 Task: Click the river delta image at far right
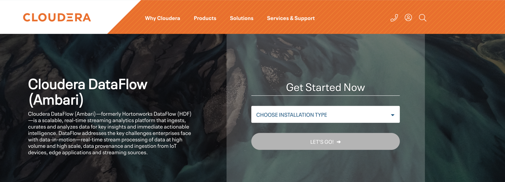pyautogui.click(x=465, y=108)
